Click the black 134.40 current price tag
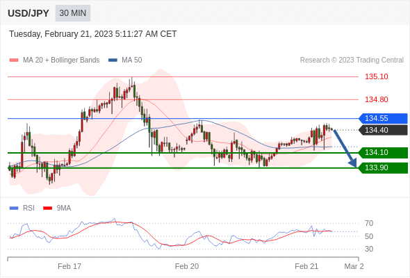 pos(383,130)
